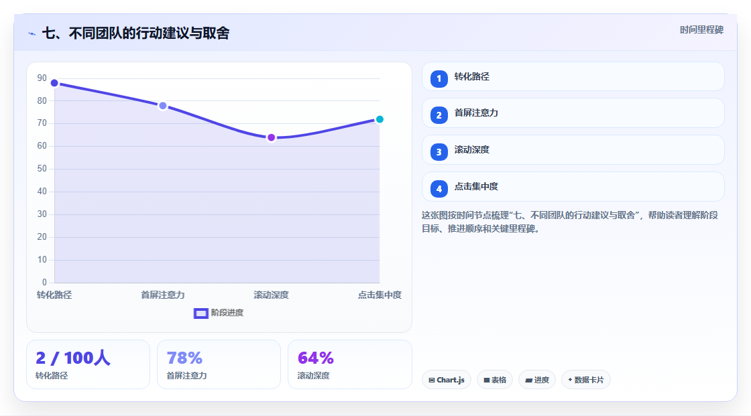Viewport: 751px width, 416px height.
Task: Click the x-axis label 转化路径
Action: (54, 295)
